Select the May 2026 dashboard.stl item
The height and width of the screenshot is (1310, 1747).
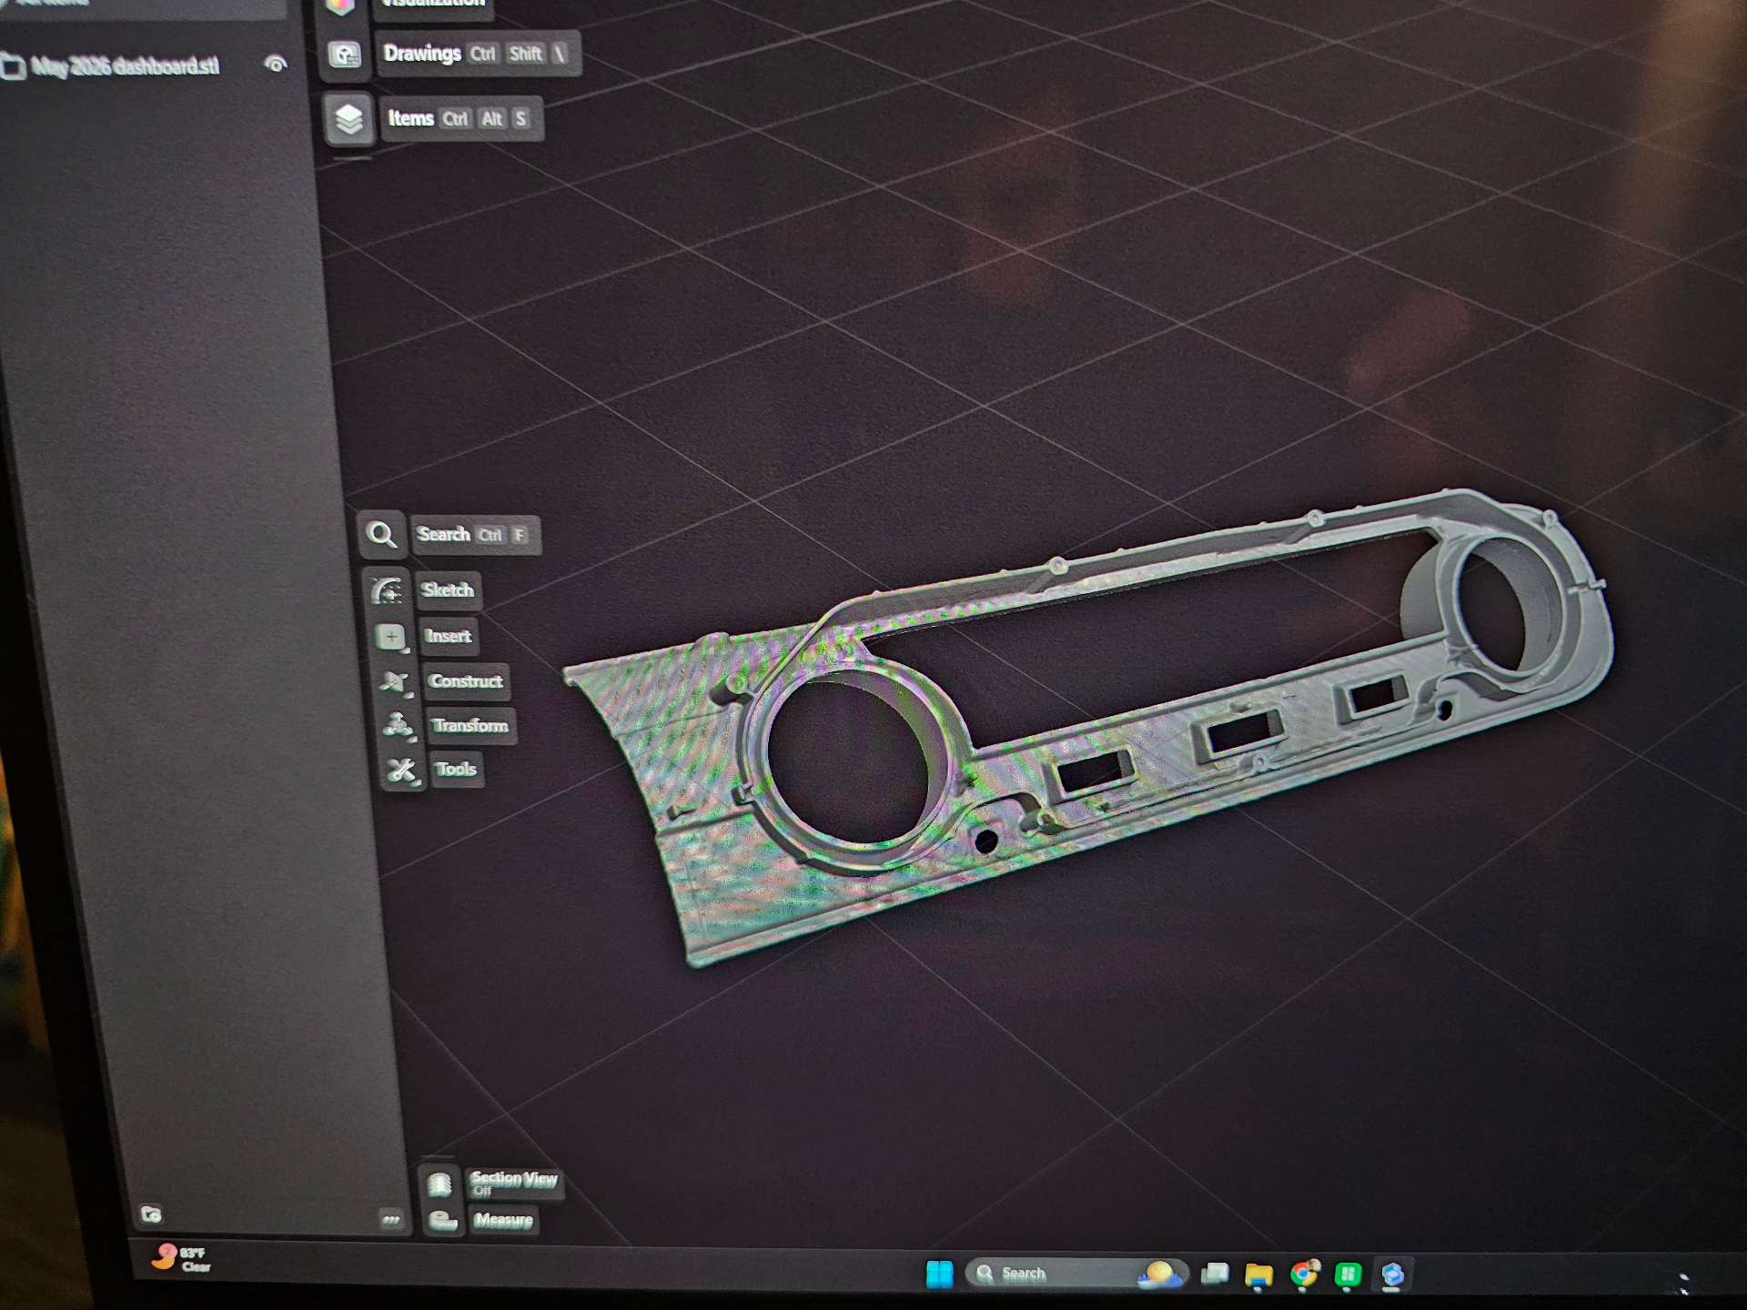coord(126,66)
